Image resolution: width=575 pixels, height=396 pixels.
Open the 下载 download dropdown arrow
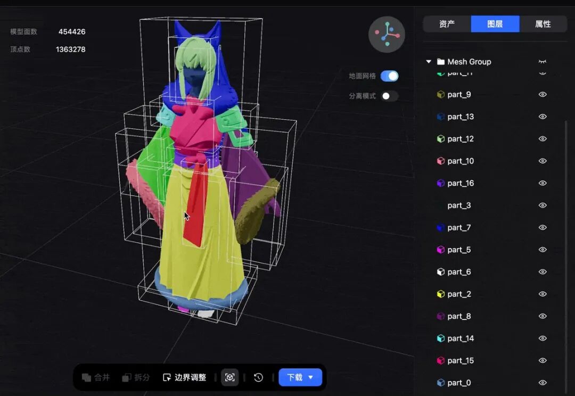coord(311,377)
